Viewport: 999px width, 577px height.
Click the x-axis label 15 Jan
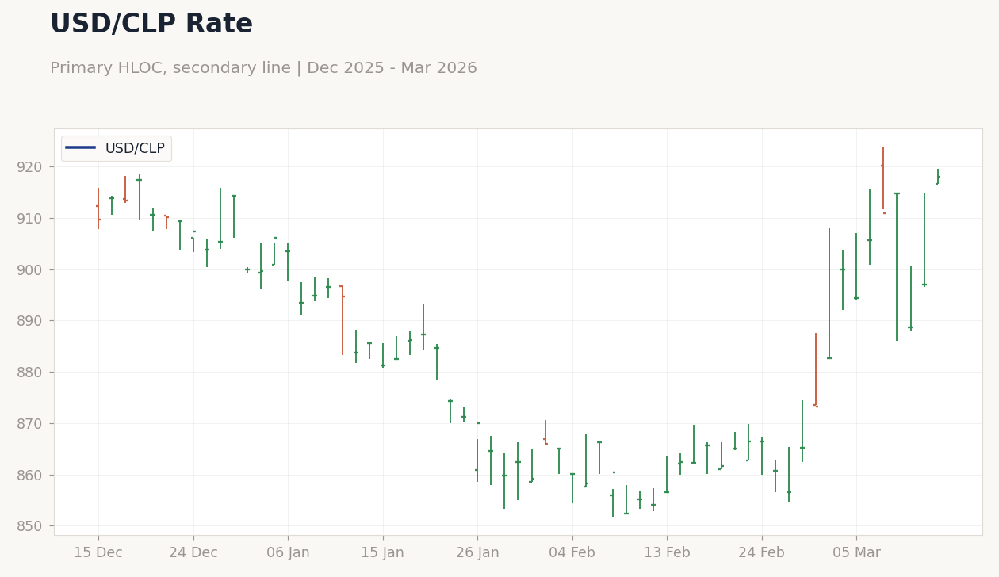[383, 553]
